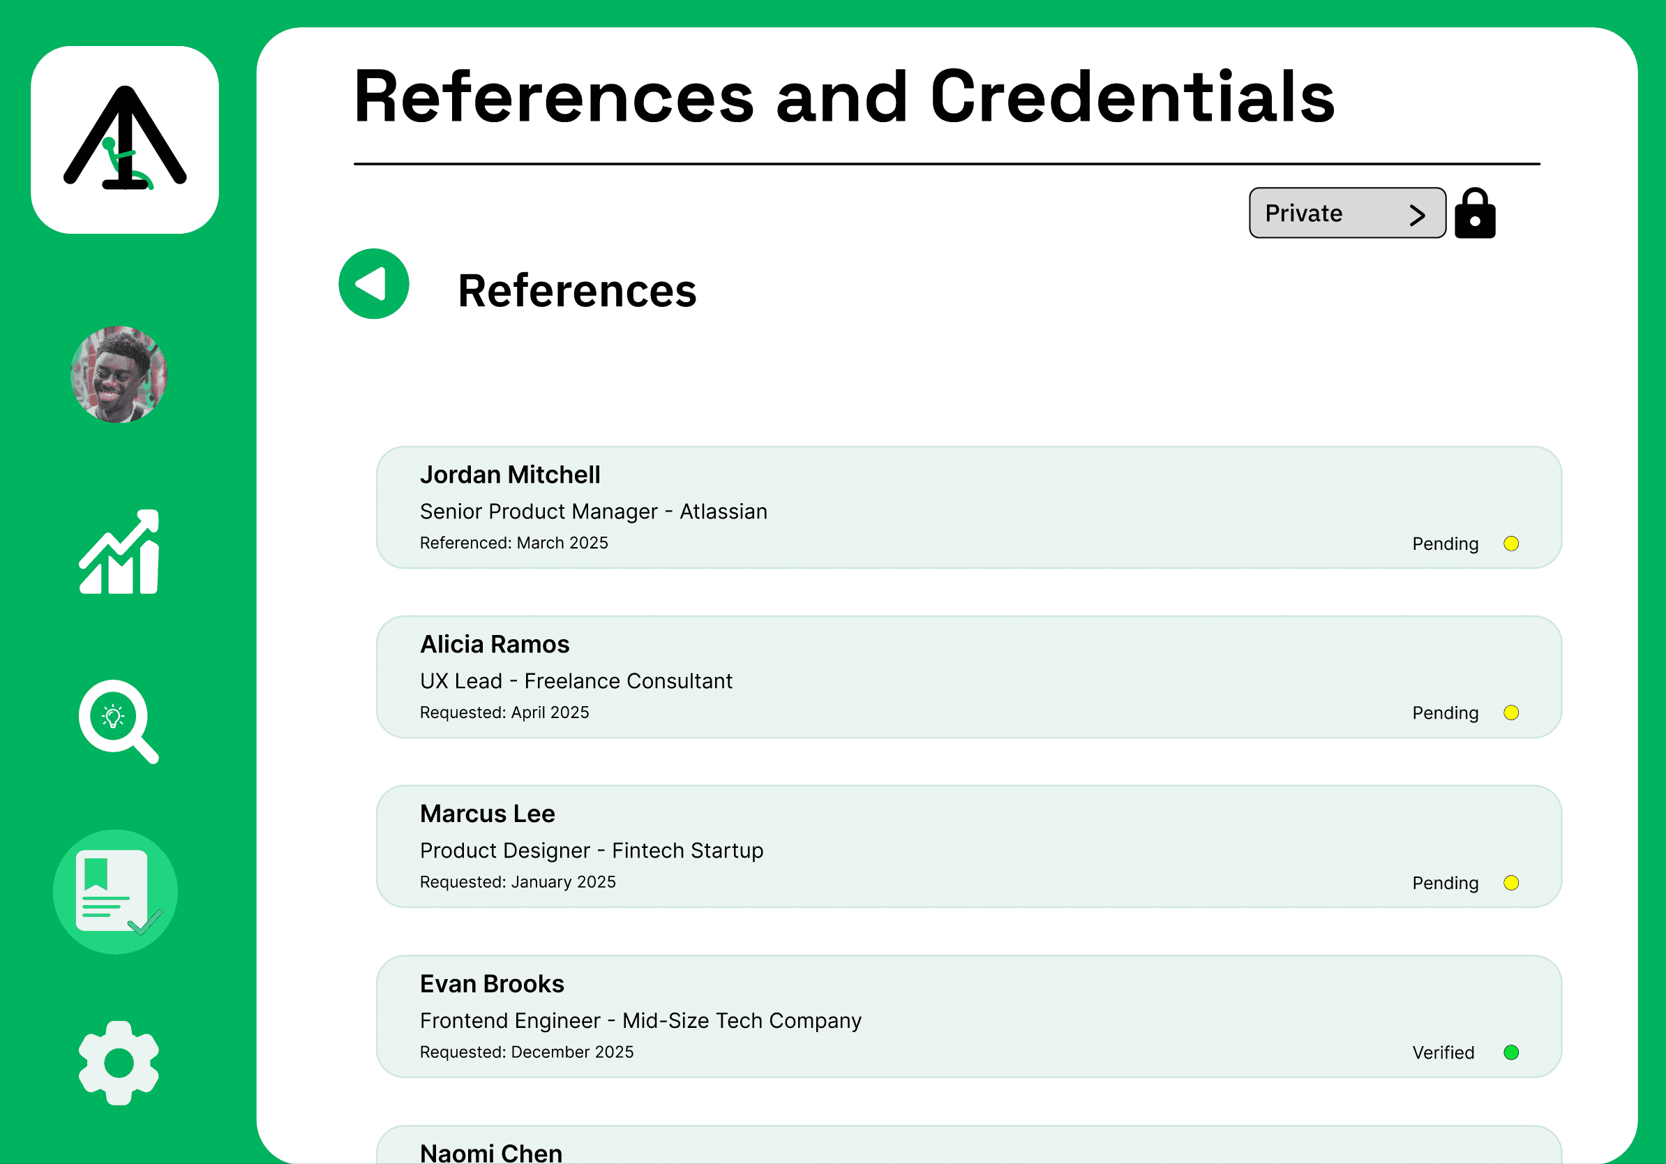Open Evan Brooks reference card
This screenshot has height=1164, width=1666.
(968, 1016)
